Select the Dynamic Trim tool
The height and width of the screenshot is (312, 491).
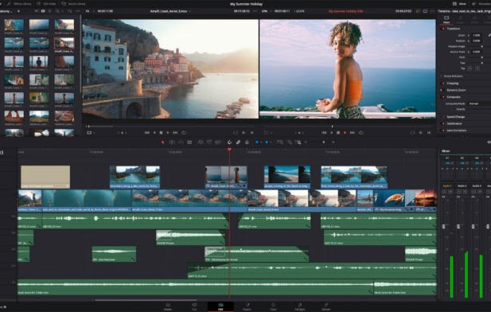point(181,142)
